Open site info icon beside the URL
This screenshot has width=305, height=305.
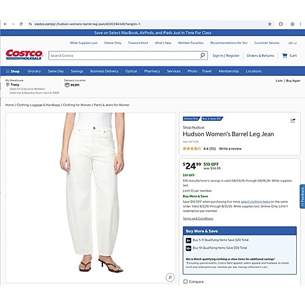click(30, 24)
